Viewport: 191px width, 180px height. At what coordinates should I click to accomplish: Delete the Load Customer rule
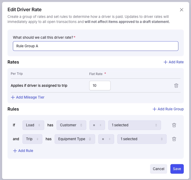pos(174,125)
